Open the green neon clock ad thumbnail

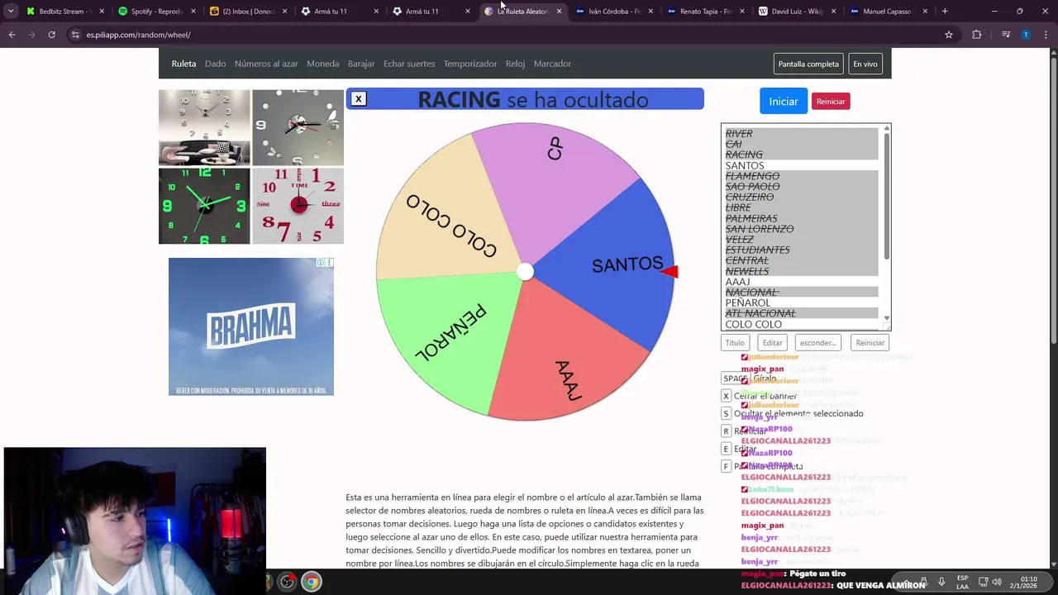coord(204,207)
